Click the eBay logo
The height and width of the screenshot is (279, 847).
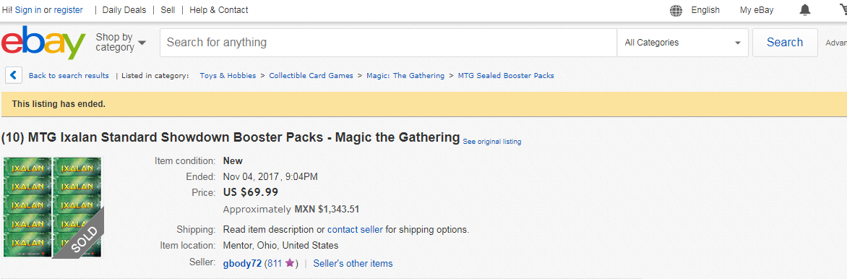(x=43, y=42)
